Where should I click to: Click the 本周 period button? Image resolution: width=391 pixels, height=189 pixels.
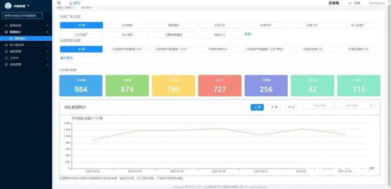point(274,107)
